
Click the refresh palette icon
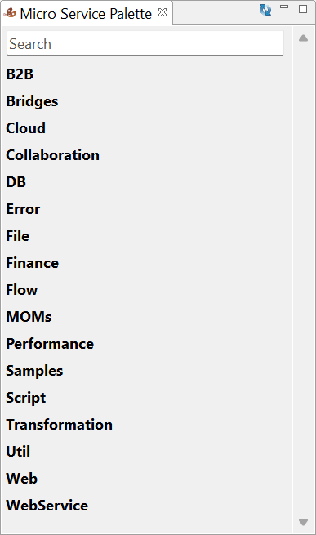point(265,10)
